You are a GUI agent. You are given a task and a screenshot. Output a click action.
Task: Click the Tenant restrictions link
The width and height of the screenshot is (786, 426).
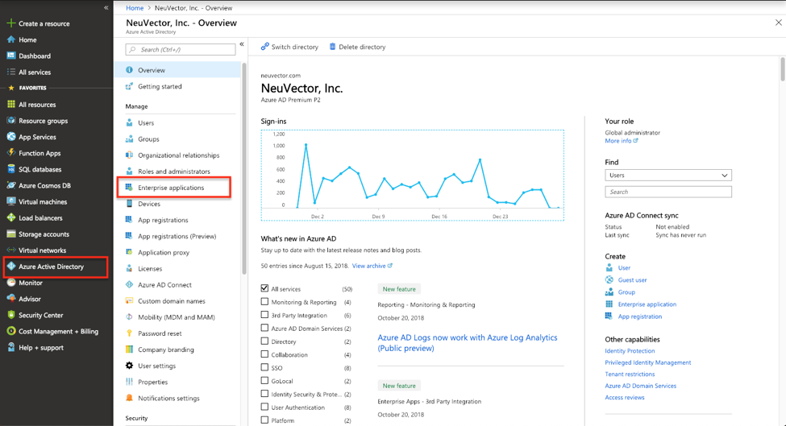[630, 374]
